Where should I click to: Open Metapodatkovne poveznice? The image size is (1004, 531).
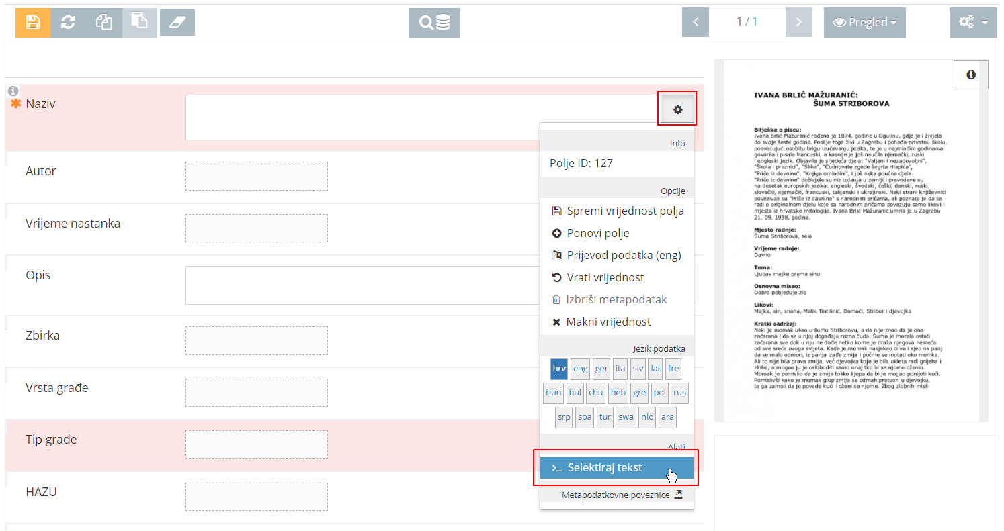tap(616, 495)
